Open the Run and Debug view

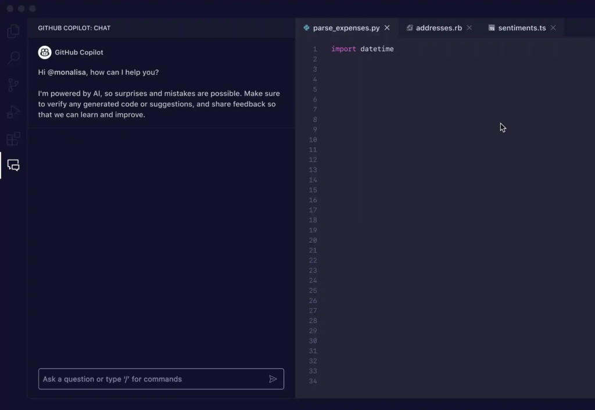coord(13,112)
